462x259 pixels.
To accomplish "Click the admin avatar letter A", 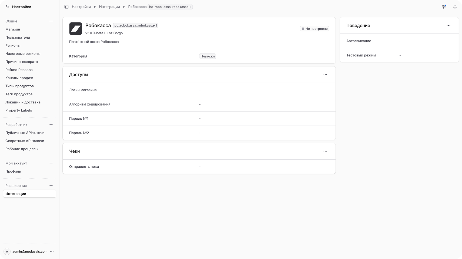I will [7, 251].
